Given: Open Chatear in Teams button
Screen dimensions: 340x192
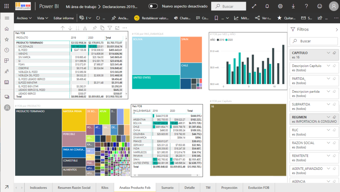Looking at the screenshot, I should point(182,18).
